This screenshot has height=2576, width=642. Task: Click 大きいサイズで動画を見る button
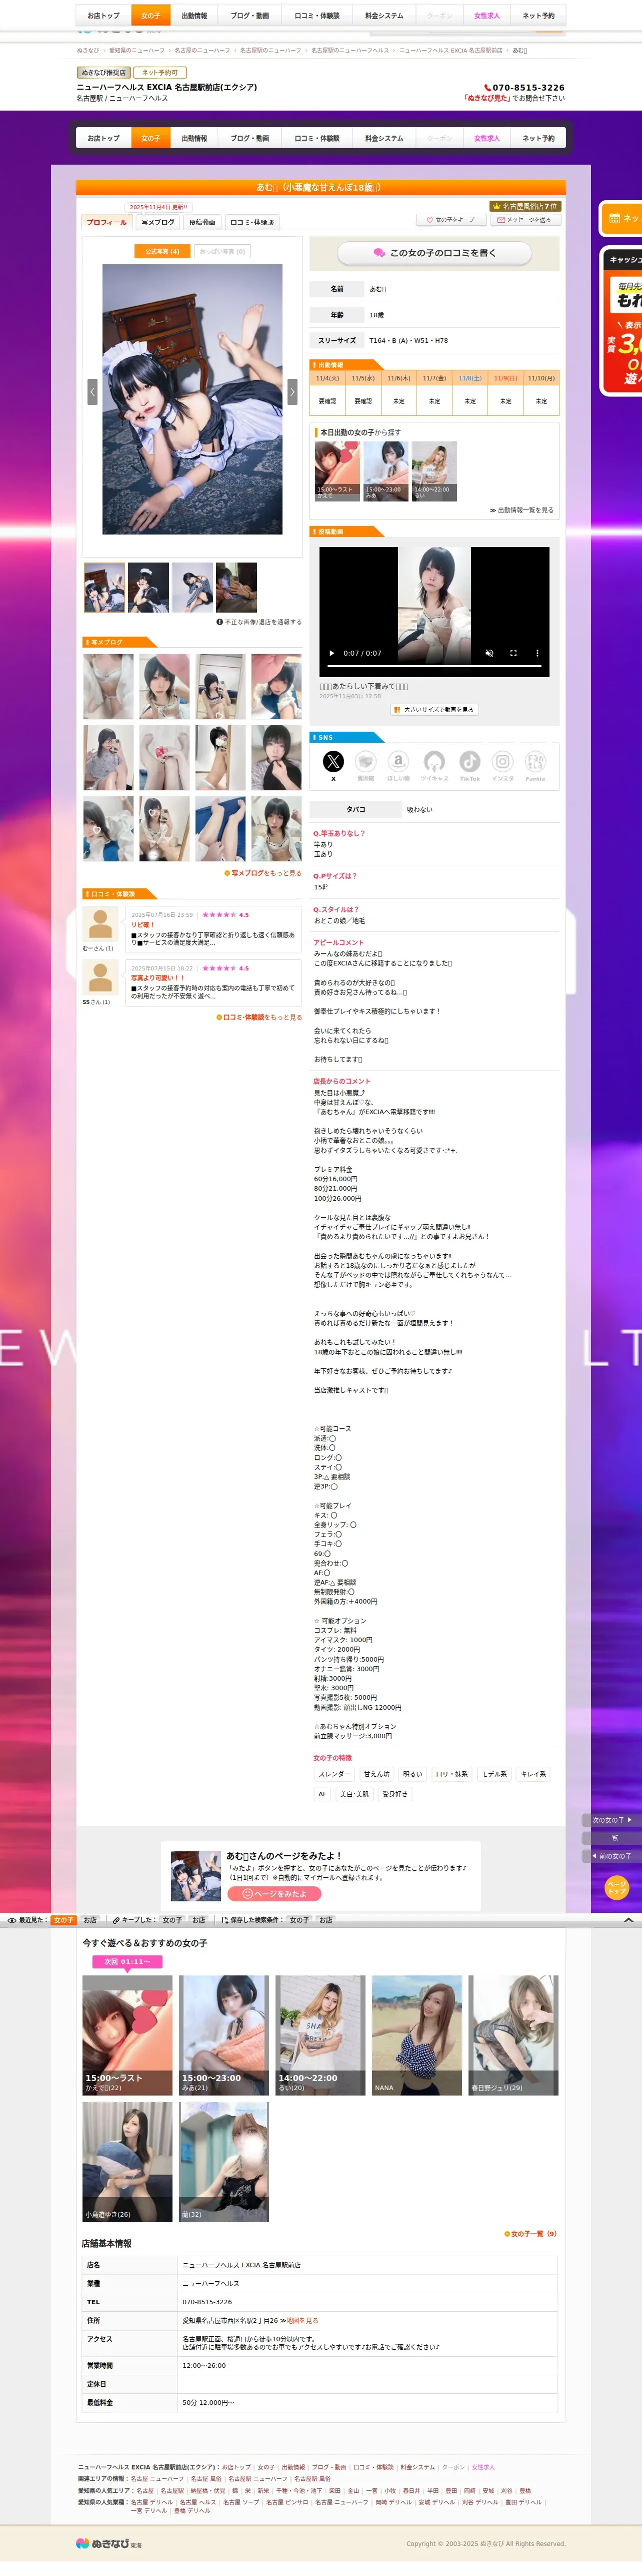pyautogui.click(x=434, y=709)
